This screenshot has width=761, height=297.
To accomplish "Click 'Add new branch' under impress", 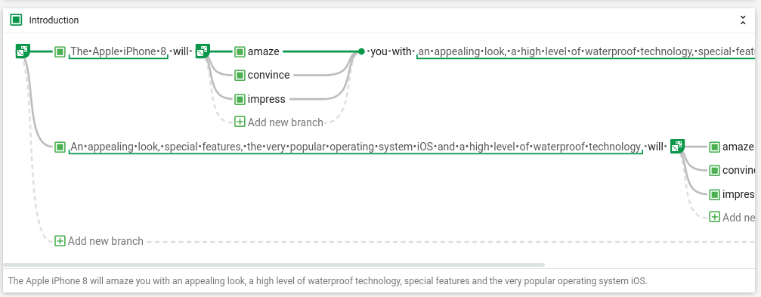I will [286, 122].
